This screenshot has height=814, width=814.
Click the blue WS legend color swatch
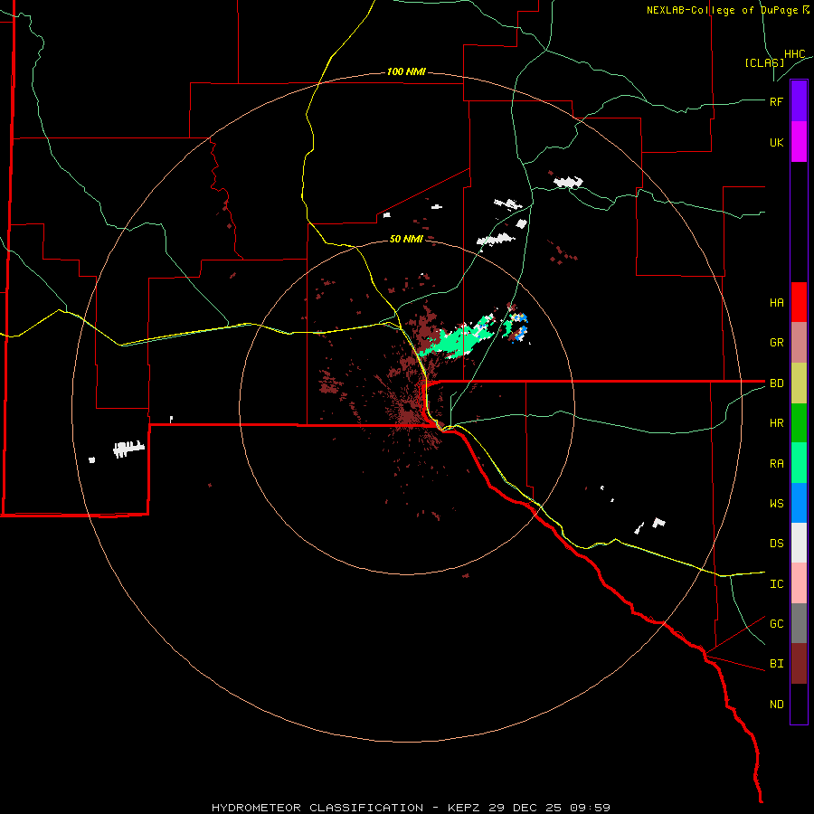(x=799, y=503)
